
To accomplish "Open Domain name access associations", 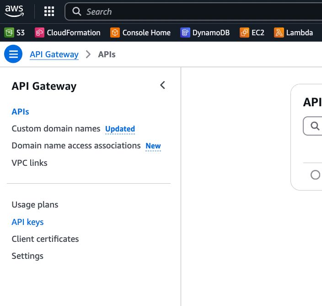I will [x=76, y=145].
